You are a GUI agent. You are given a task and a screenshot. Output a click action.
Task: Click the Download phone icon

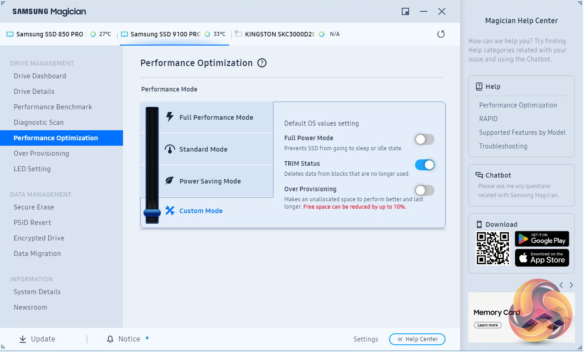479,224
